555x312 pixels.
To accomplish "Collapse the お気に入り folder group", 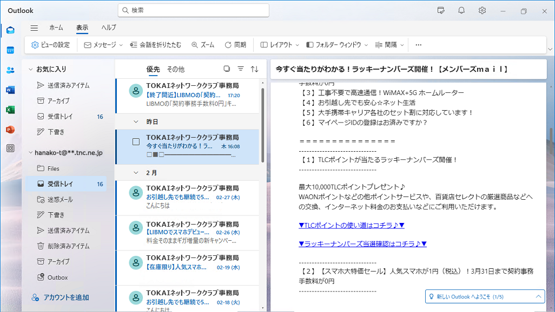I will point(30,69).
